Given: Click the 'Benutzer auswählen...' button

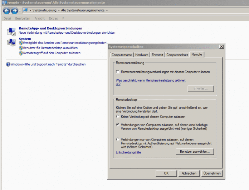Looking at the screenshot, I should (195, 152).
